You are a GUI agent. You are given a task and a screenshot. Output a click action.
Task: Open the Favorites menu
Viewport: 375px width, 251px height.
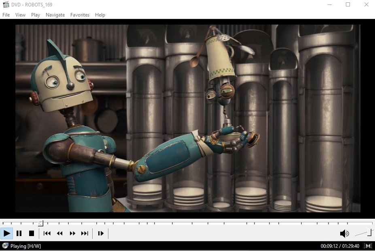pyautogui.click(x=80, y=15)
